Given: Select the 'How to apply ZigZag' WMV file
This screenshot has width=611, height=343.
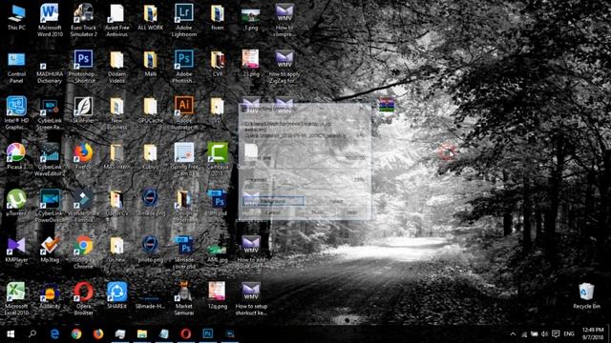Looking at the screenshot, I should click(284, 67).
